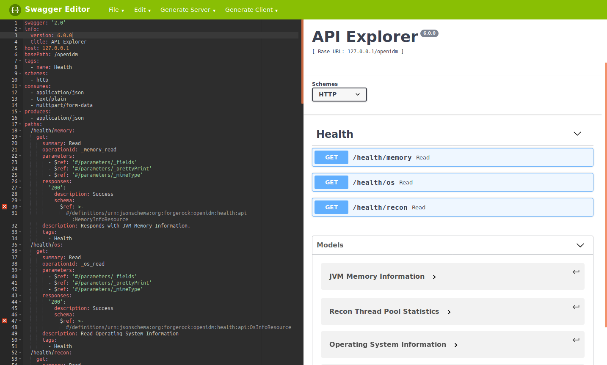Click the return arrow beside JVM Memory Information
This screenshot has height=365, width=607.
point(576,271)
